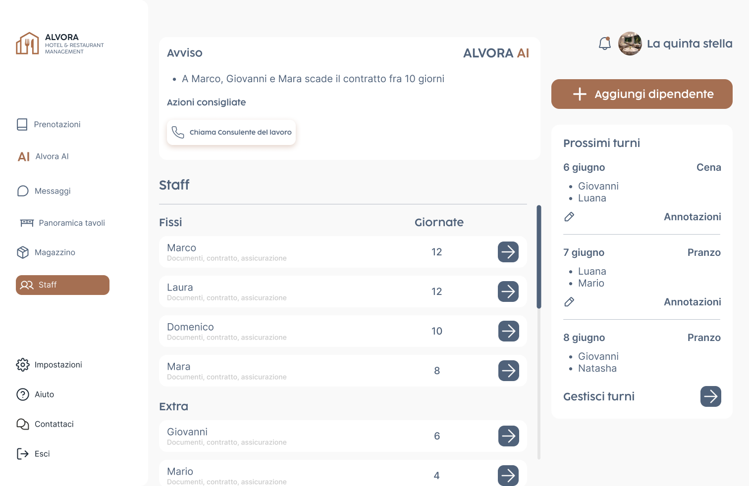Edit the 6 giugno shift with pencil icon
Image resolution: width=749 pixels, height=486 pixels.
point(569,217)
